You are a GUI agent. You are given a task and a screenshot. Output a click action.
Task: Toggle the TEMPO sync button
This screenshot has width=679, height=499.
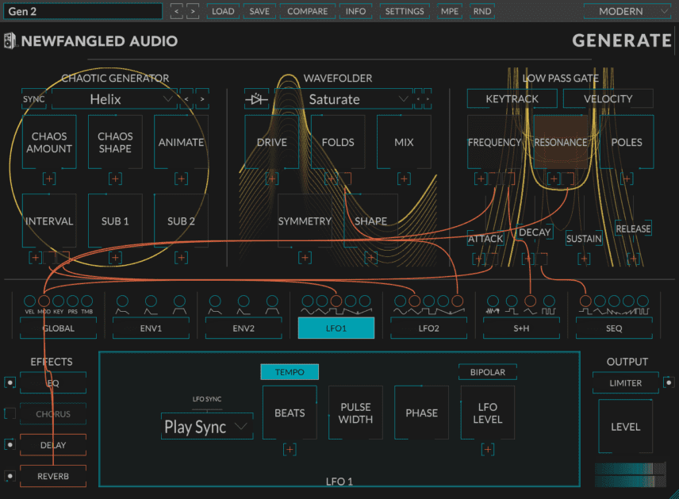(290, 372)
